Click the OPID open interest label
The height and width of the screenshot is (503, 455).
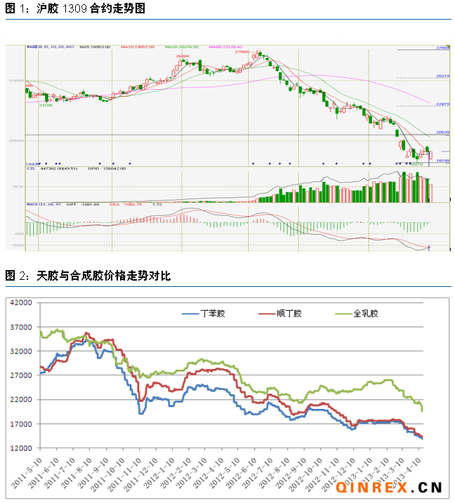(x=95, y=168)
